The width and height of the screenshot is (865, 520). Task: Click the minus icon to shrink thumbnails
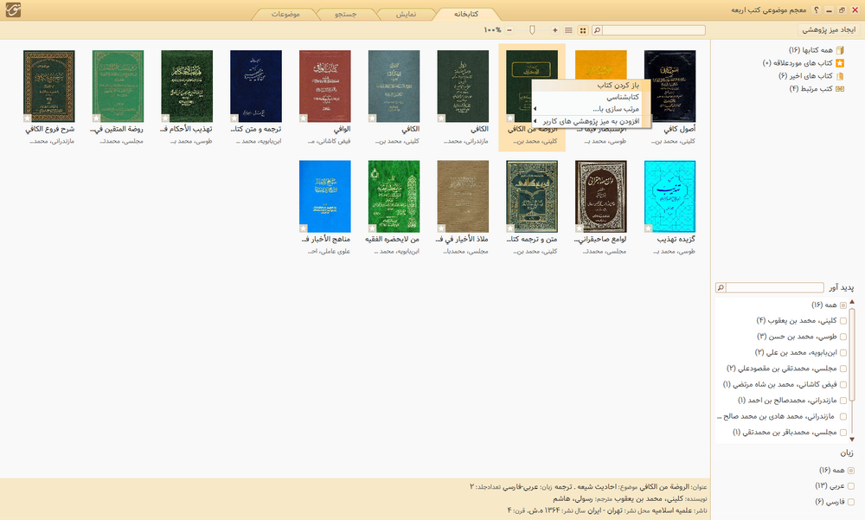pos(509,30)
